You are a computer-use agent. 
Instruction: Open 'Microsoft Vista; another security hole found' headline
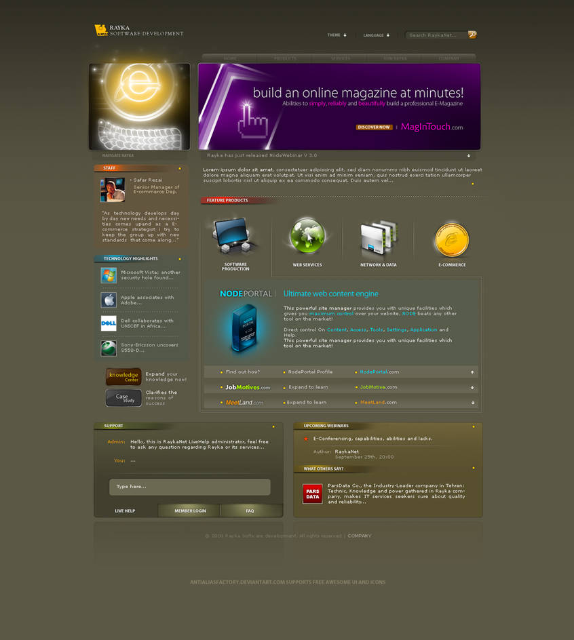[151, 275]
